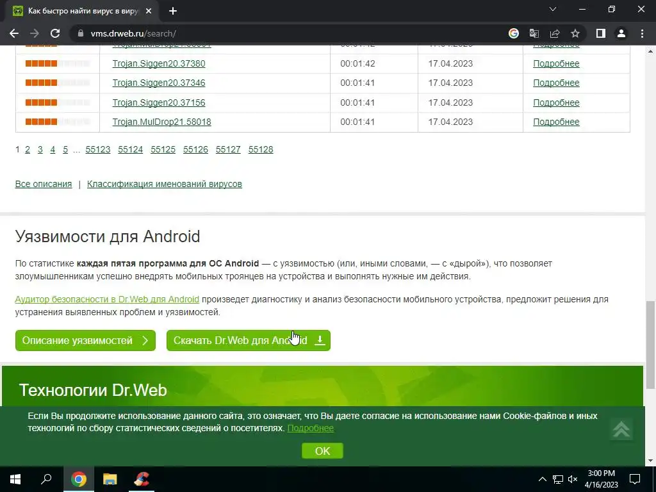This screenshot has height=492, width=656.
Task: Go to results page 55123
Action: 98,149
